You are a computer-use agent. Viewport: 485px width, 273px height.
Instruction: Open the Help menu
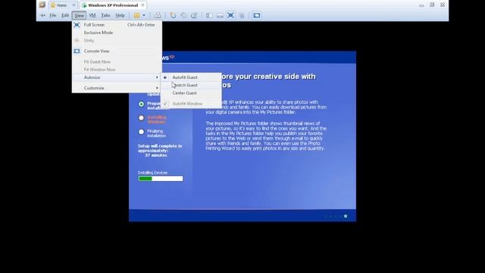click(x=120, y=15)
